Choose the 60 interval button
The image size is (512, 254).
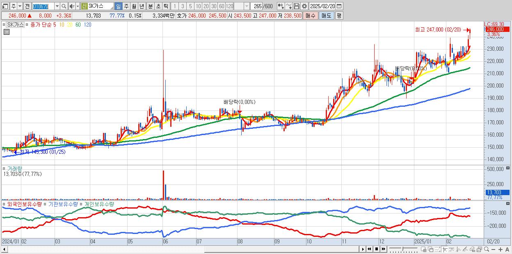click(x=222, y=6)
